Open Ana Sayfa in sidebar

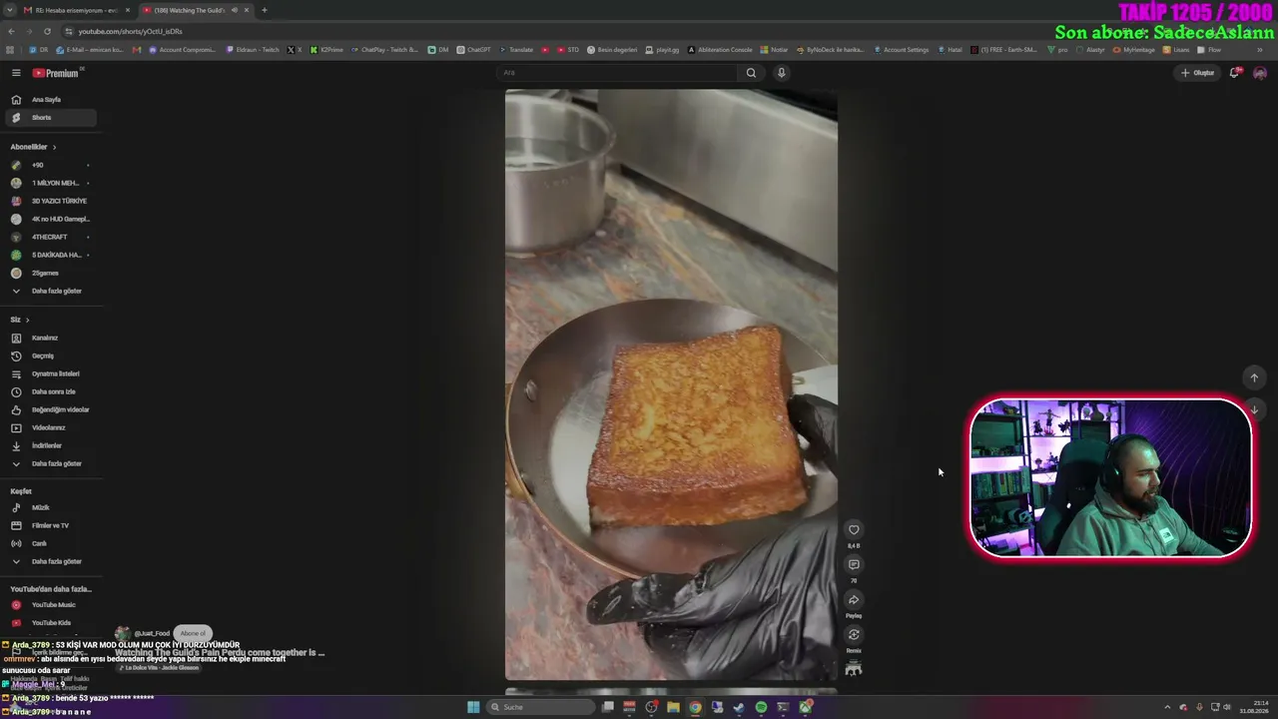(50, 100)
